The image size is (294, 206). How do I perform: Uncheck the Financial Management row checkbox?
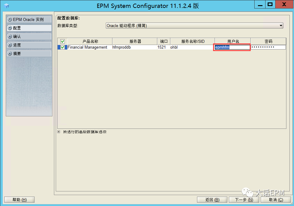pos(63,47)
